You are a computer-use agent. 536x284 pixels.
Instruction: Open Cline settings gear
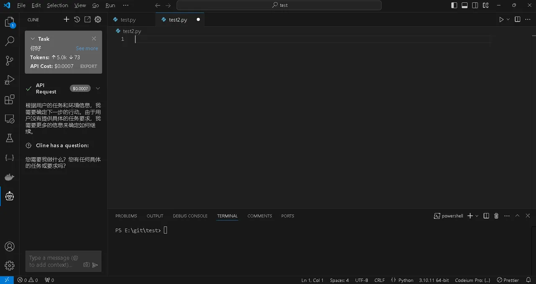98,19
